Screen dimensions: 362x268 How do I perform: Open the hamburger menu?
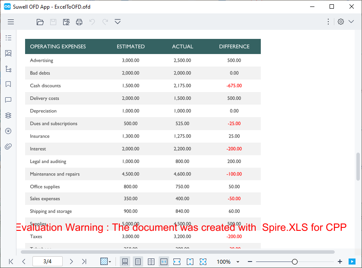pos(11,22)
